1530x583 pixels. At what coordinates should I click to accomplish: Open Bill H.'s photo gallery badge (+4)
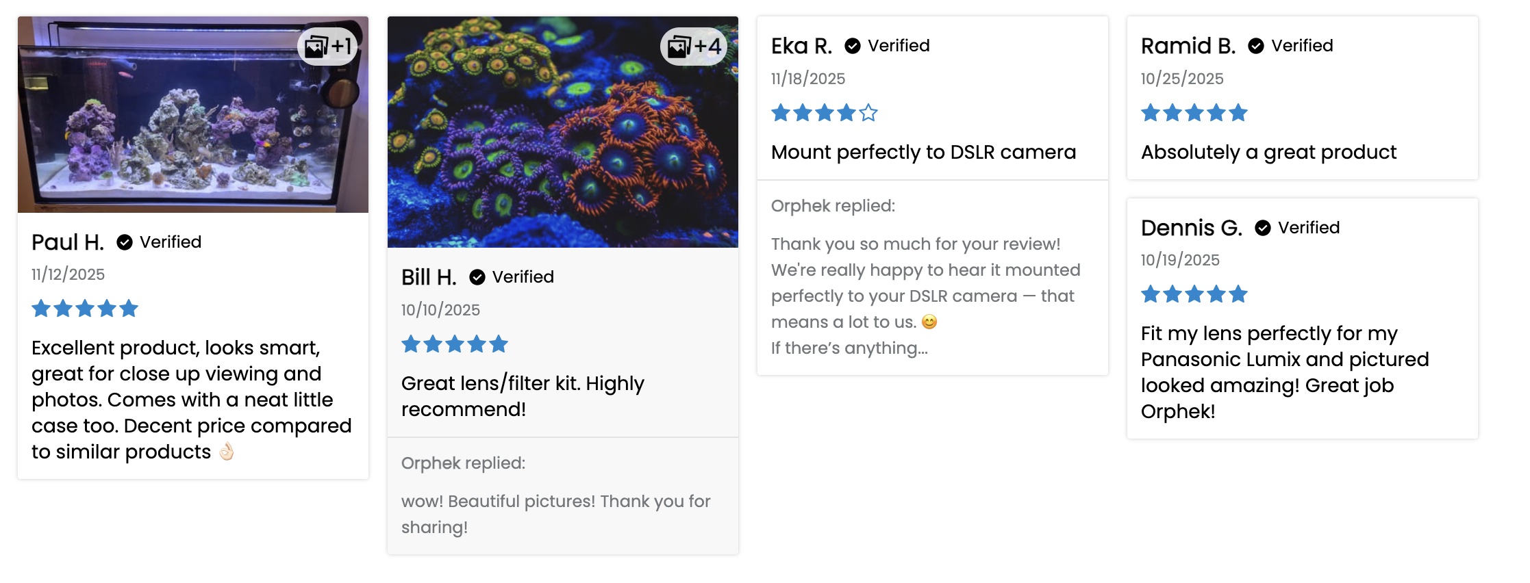(694, 47)
